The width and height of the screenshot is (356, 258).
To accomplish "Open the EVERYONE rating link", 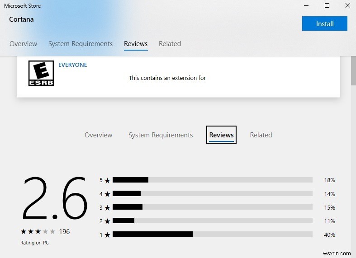I will pos(73,65).
